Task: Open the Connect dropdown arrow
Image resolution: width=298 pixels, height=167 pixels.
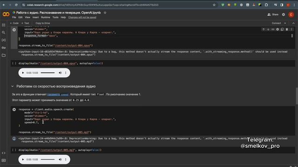Action: (285, 23)
